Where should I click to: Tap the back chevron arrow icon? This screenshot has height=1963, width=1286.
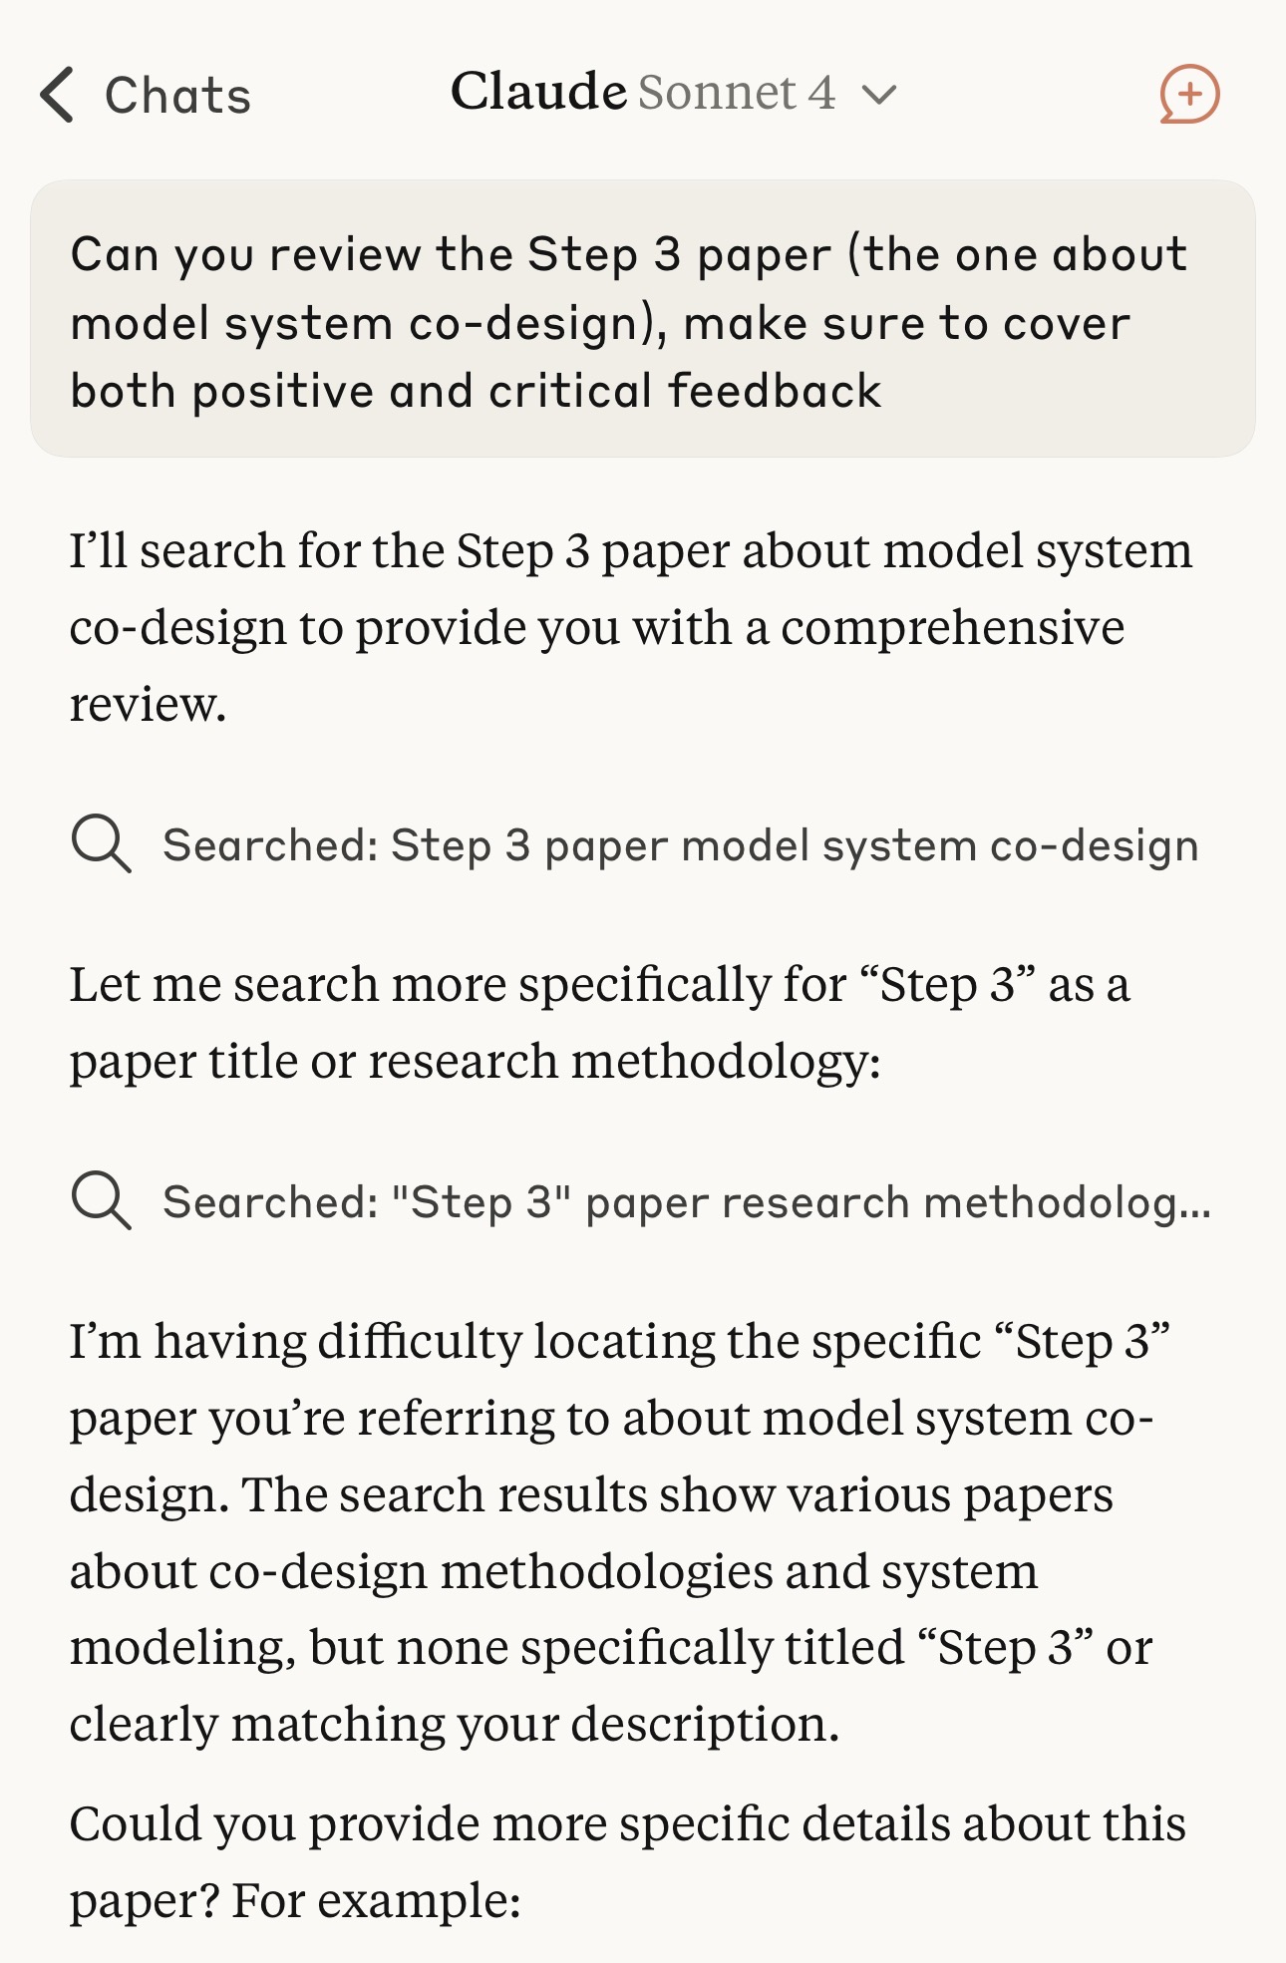pyautogui.click(x=58, y=96)
